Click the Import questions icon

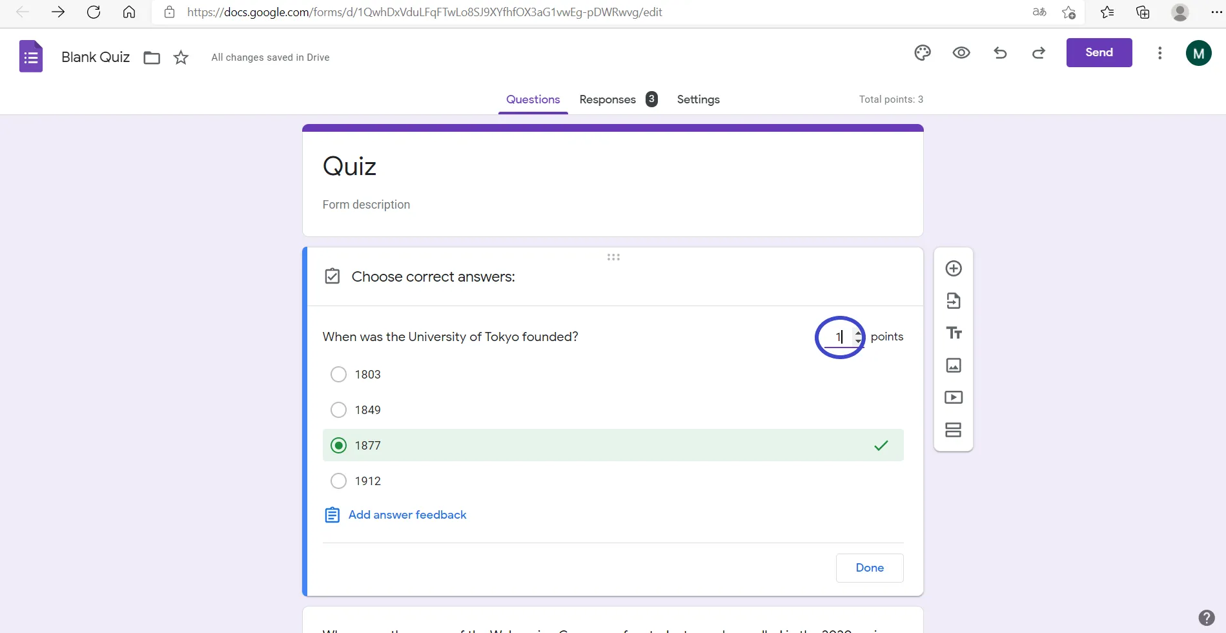click(x=954, y=301)
